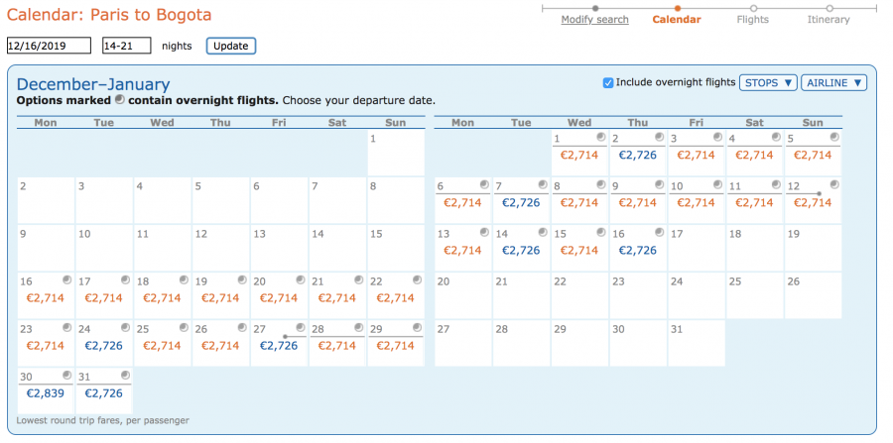
Task: Click overnight icon on January 7 cell
Action: [542, 184]
